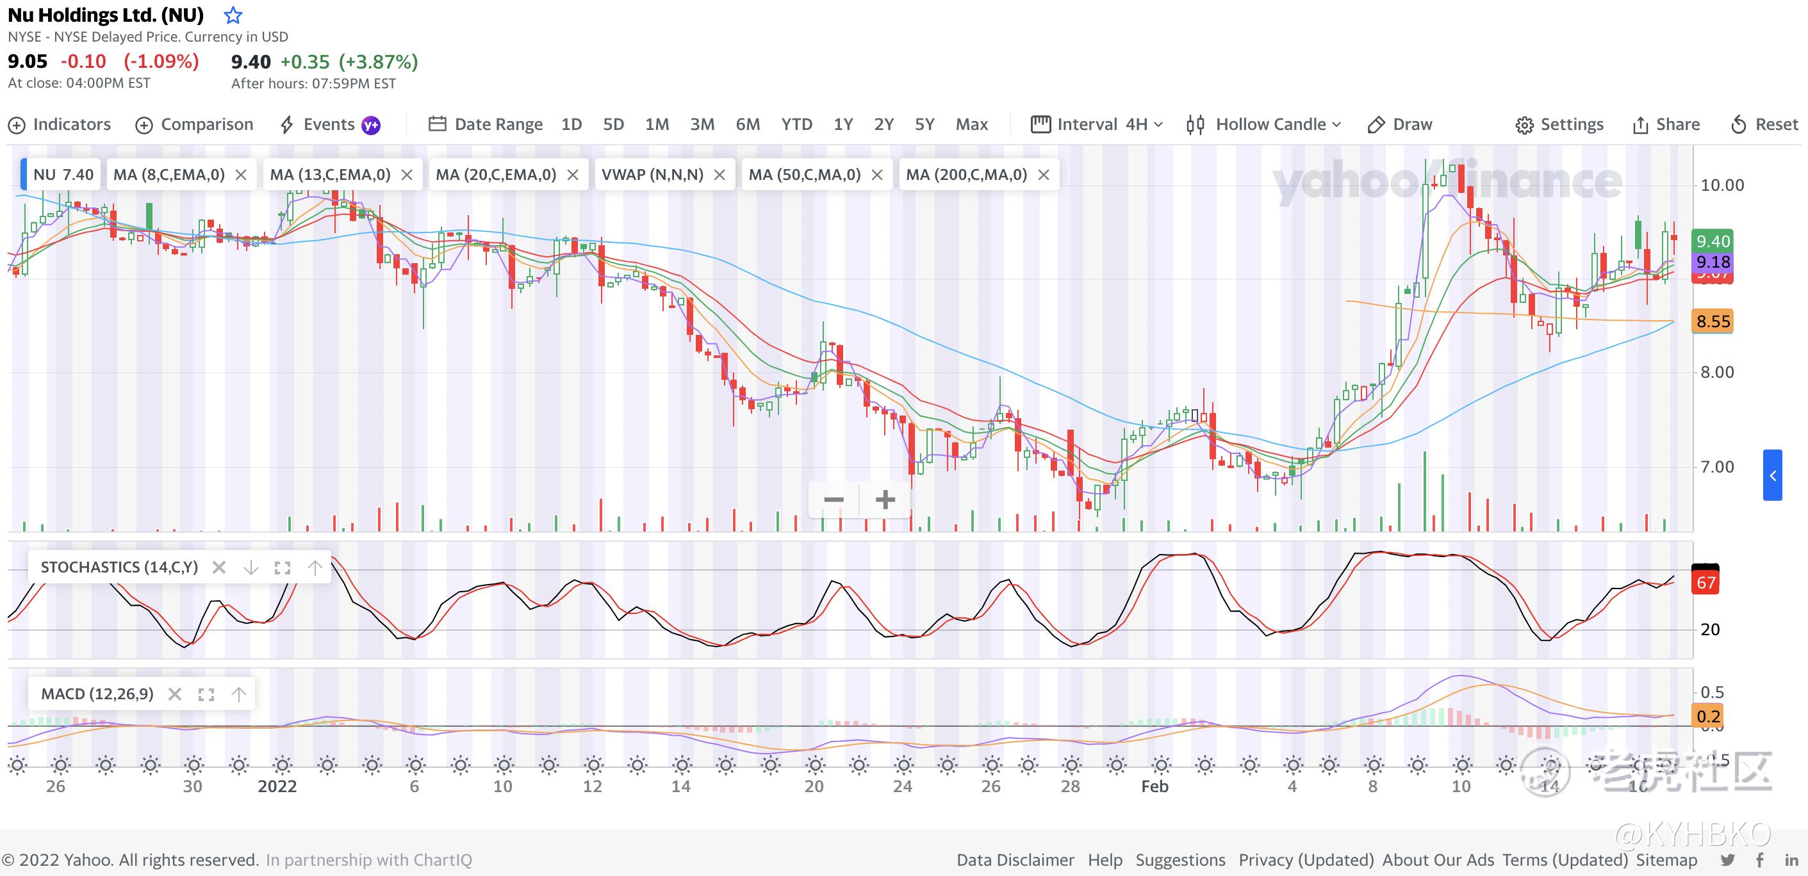The width and height of the screenshot is (1808, 876).
Task: Select the 5D range
Action: [613, 124]
